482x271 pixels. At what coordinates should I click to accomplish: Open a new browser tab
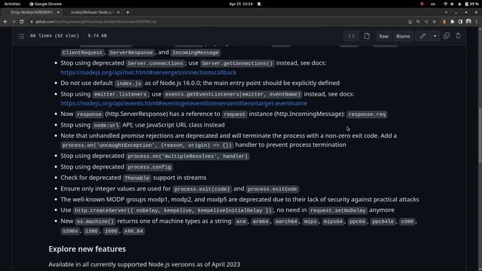(x=127, y=12)
